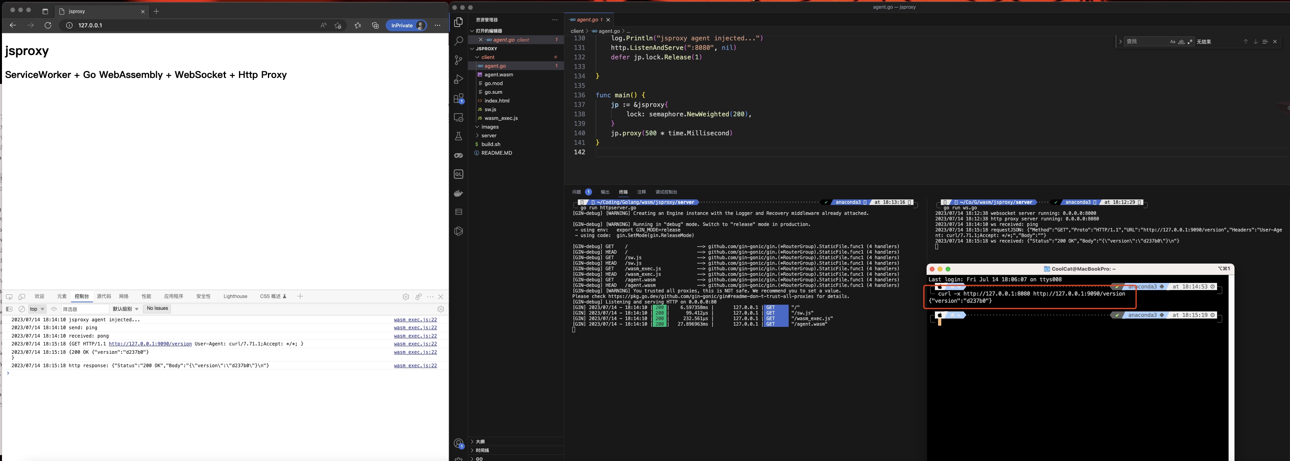Expand the server folder in the explorer
The height and width of the screenshot is (461, 1290).
pos(489,135)
